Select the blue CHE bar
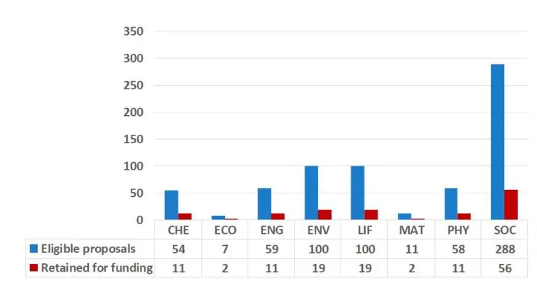The width and height of the screenshot is (537, 287). (171, 205)
